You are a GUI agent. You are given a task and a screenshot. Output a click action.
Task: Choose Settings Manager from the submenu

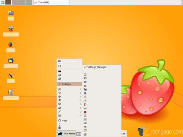pyautogui.click(x=102, y=67)
